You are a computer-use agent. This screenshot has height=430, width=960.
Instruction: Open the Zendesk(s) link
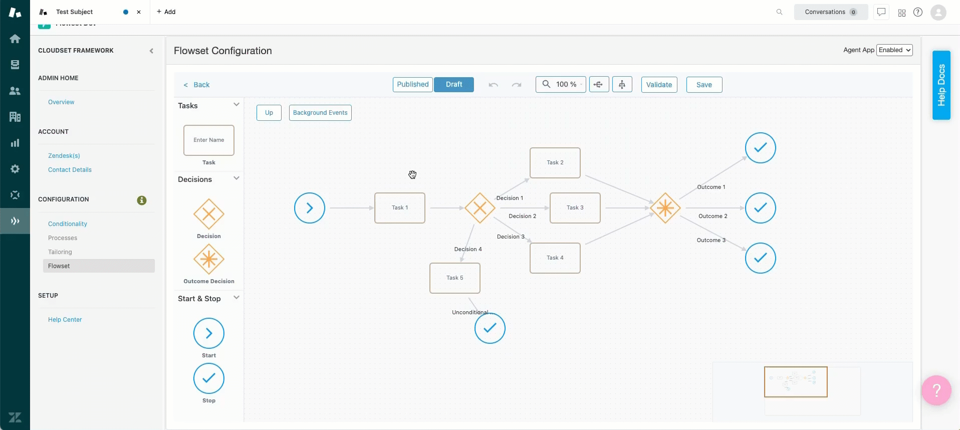click(64, 156)
